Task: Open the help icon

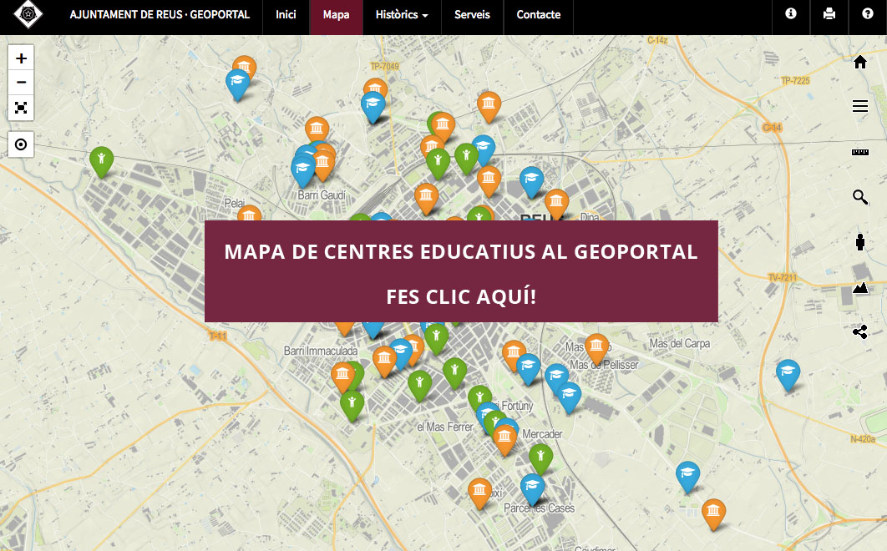Action: [x=866, y=15]
